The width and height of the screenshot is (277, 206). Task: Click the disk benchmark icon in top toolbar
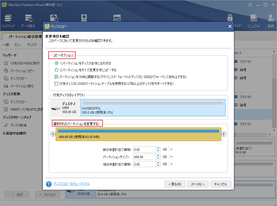tap(84, 18)
